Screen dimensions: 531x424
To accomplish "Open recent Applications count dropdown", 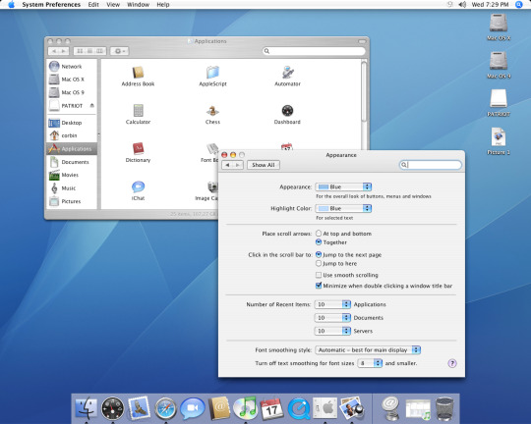I will pos(332,304).
